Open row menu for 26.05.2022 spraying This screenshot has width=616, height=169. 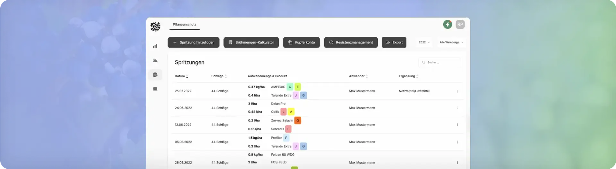pyautogui.click(x=457, y=163)
